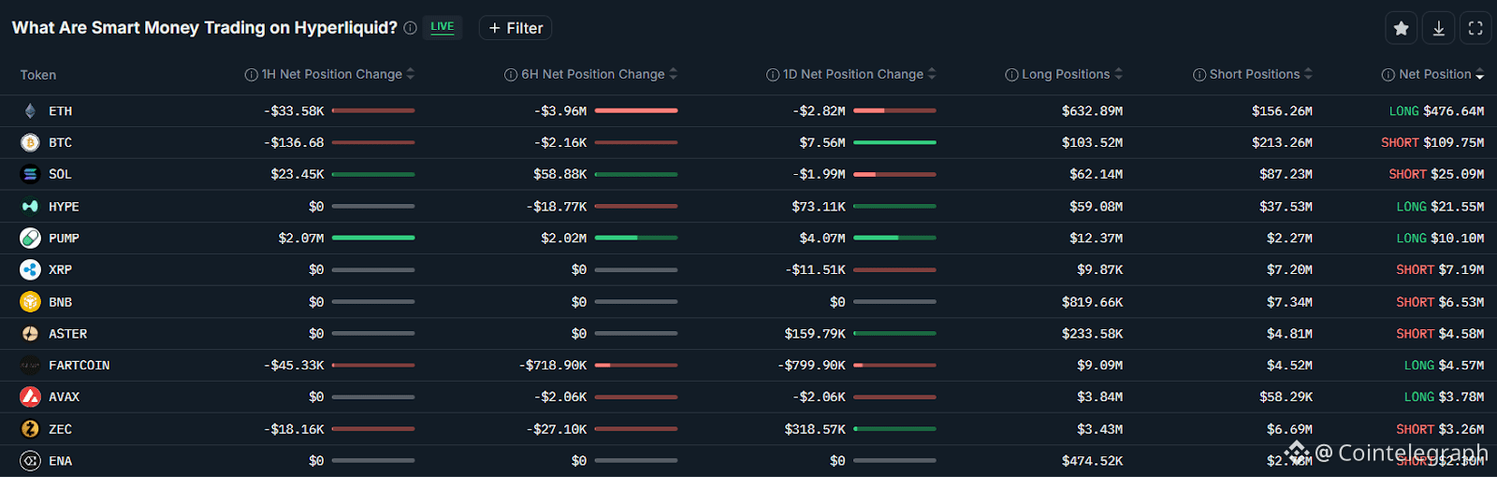Click the ZEC token icon
The width and height of the screenshot is (1497, 477).
[x=30, y=429]
